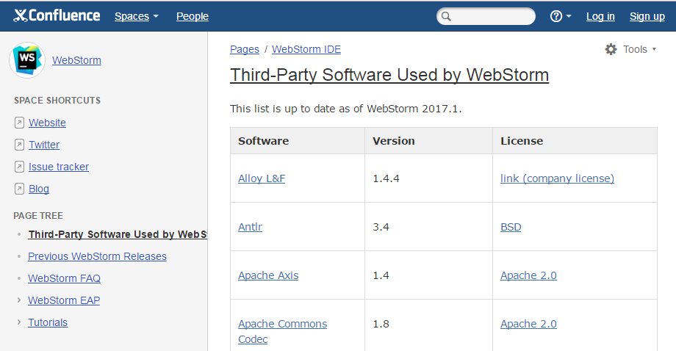Click the external link icon beside Issue tracker
Screen dimensions: 676x351
[19, 167]
